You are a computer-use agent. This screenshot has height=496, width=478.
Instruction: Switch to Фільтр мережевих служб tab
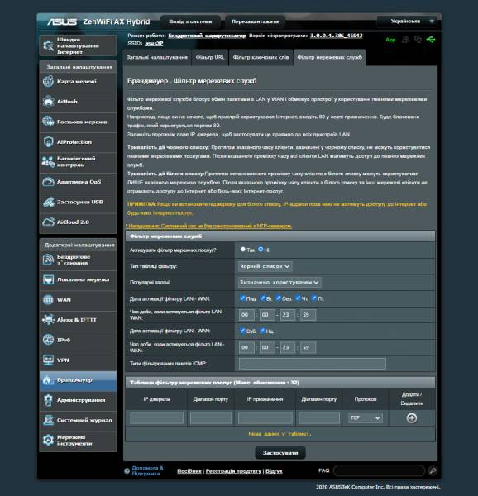pos(330,57)
